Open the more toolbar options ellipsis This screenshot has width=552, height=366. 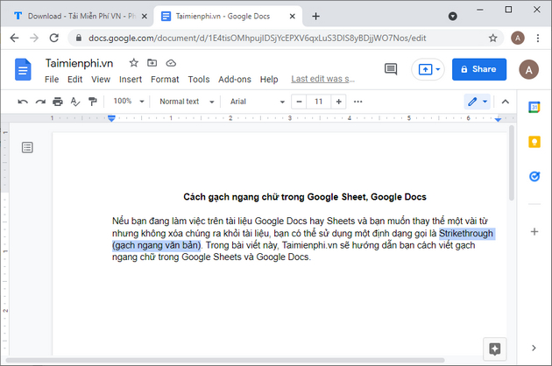click(358, 102)
